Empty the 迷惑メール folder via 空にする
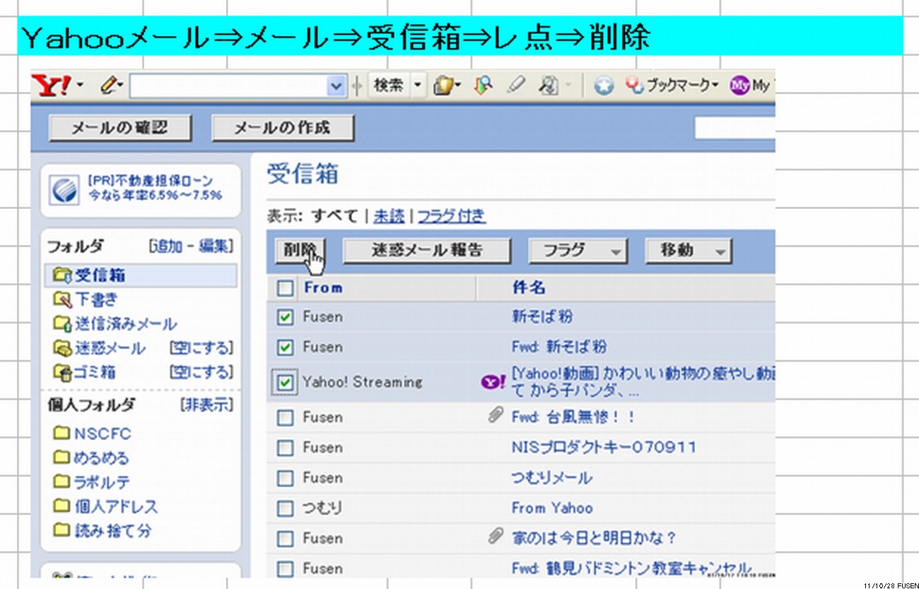Viewport: 919px width, 589px height. 201,348
